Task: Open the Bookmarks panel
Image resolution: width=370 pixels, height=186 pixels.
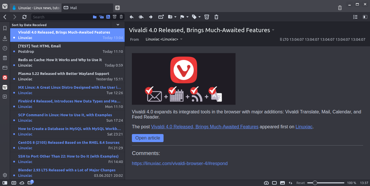Action: (5, 28)
